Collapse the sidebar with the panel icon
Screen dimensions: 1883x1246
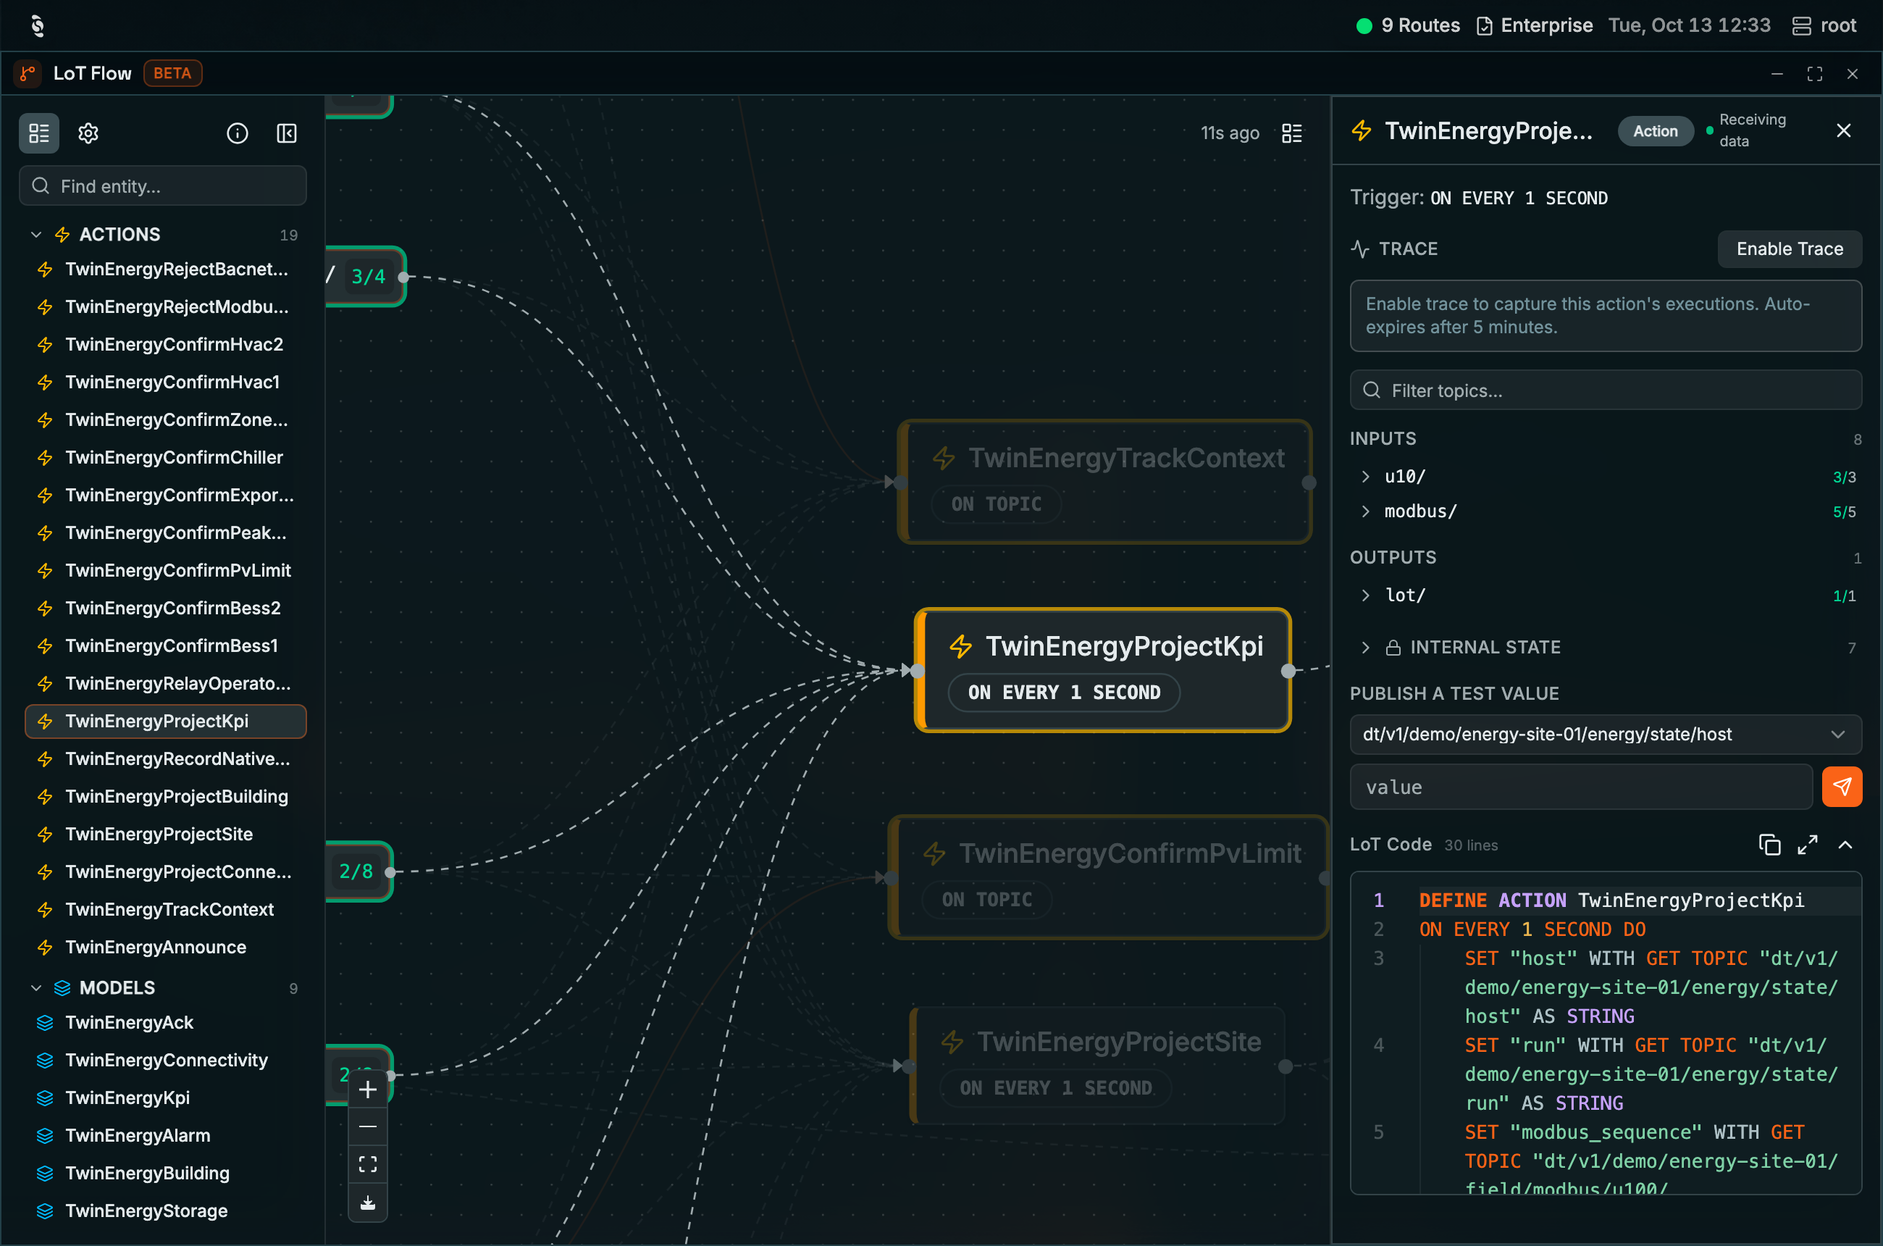(287, 133)
